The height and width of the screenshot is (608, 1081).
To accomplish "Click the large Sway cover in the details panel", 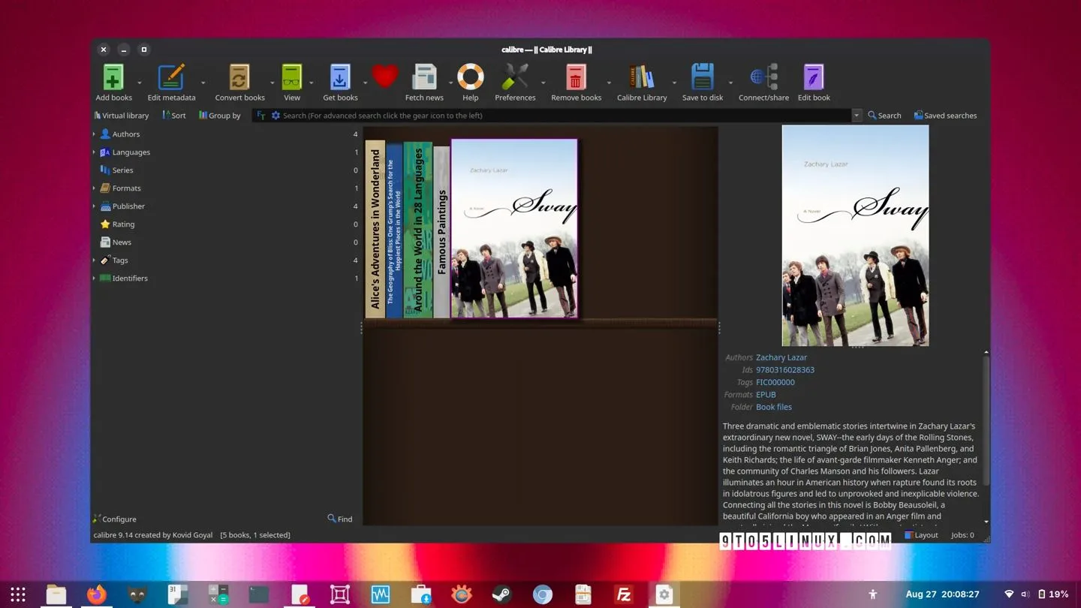I will [x=855, y=235].
